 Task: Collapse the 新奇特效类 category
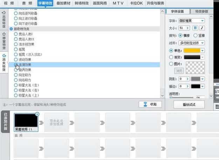(x=12, y=29)
